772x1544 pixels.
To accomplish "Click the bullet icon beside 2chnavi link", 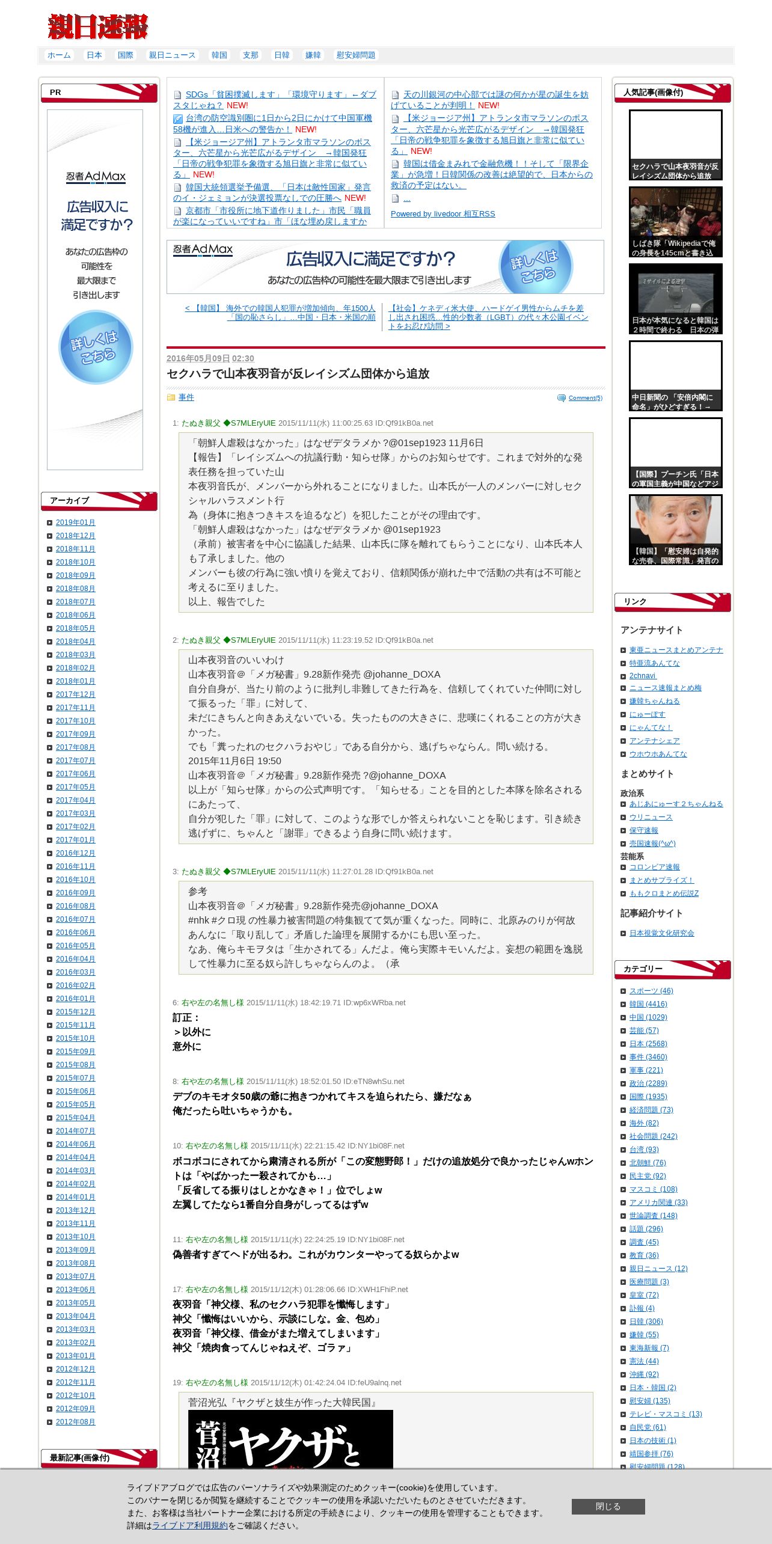I will coord(623,676).
